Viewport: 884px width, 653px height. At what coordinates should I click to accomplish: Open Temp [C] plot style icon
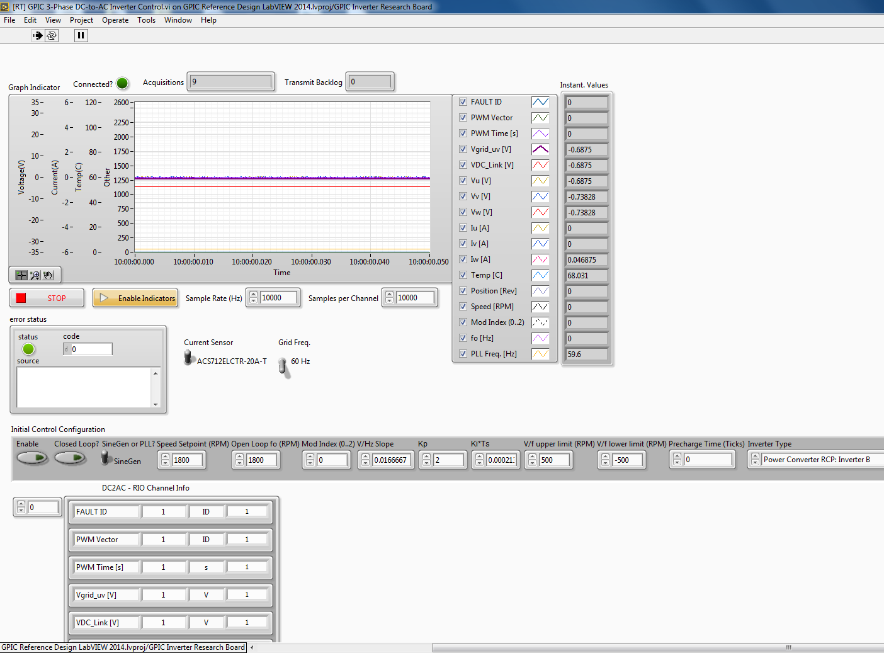click(x=540, y=275)
